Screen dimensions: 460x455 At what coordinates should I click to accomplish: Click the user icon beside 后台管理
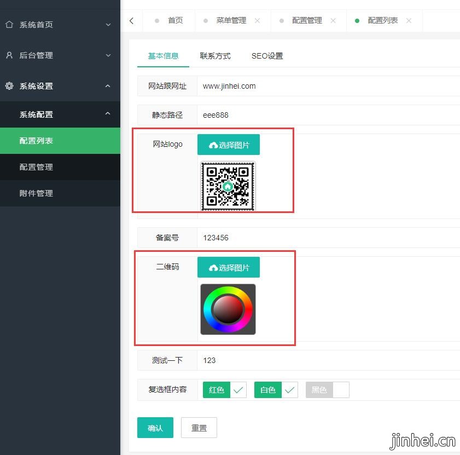click(x=9, y=55)
